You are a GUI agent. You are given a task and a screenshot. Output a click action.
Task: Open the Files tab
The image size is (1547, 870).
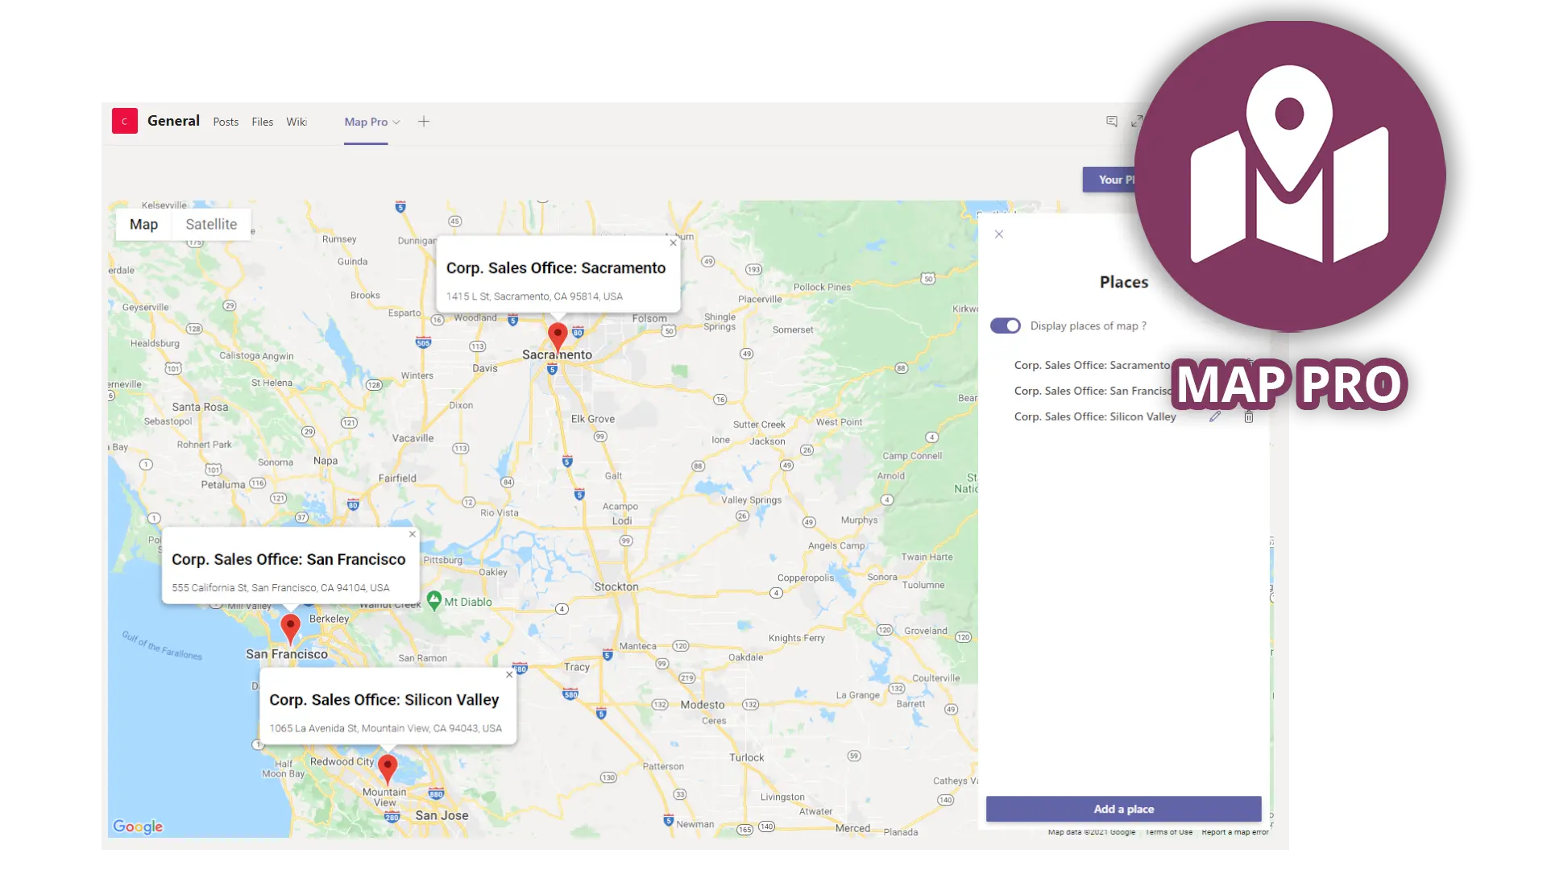click(x=262, y=122)
